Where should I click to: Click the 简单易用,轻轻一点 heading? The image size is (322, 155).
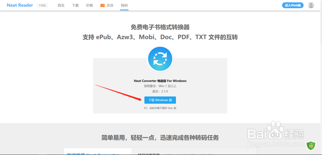[x=160, y=138]
